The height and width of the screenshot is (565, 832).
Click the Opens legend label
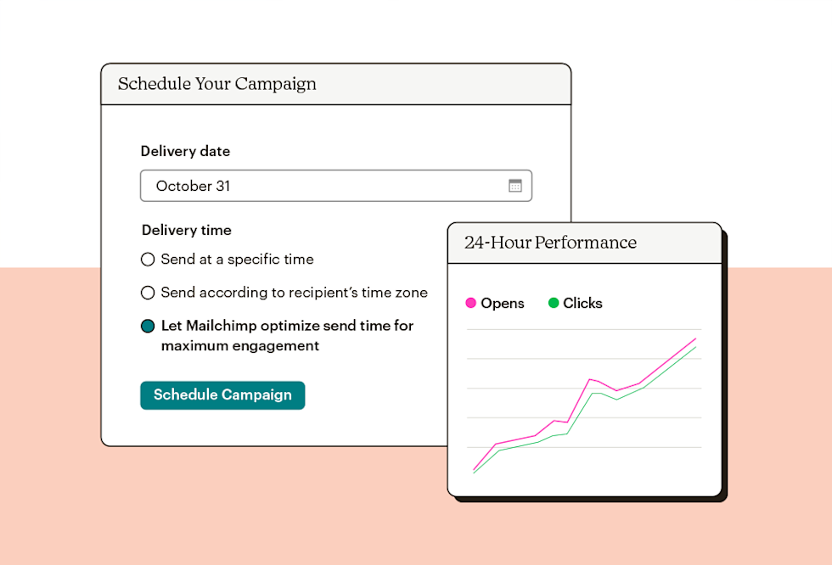tap(503, 303)
